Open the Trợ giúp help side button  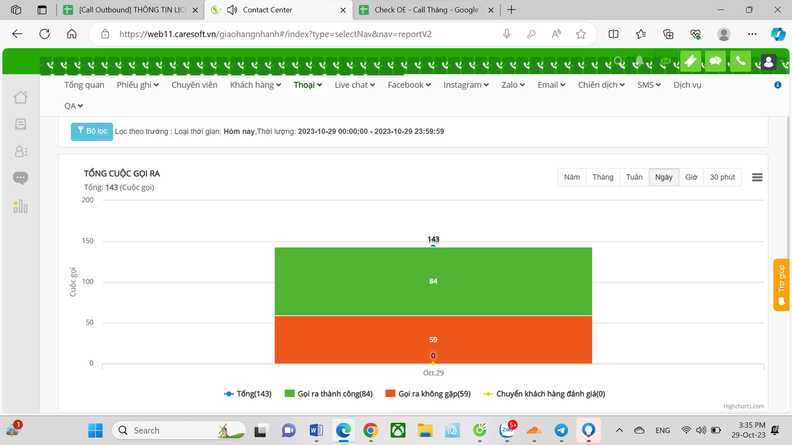[781, 285]
